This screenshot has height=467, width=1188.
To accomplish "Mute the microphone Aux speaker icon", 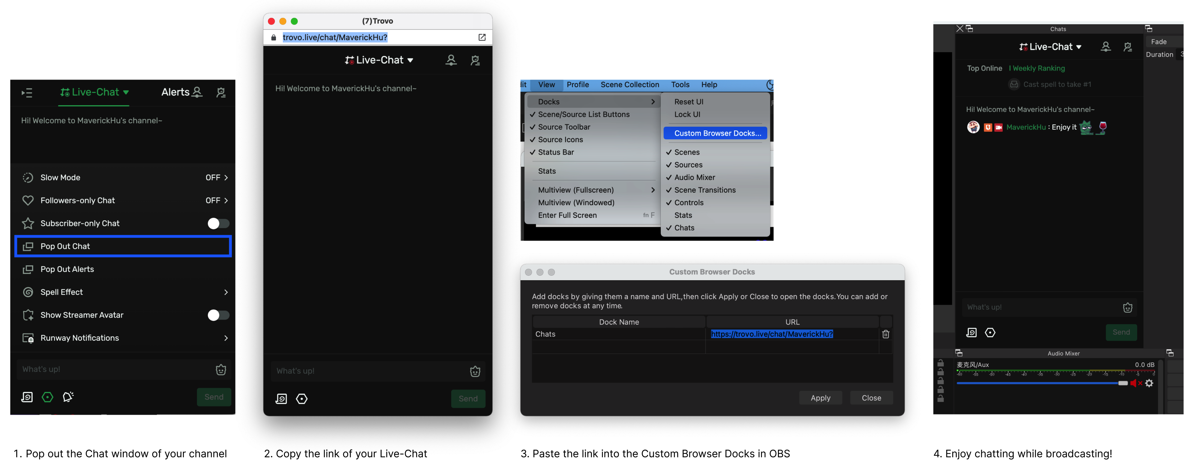I will (1134, 383).
